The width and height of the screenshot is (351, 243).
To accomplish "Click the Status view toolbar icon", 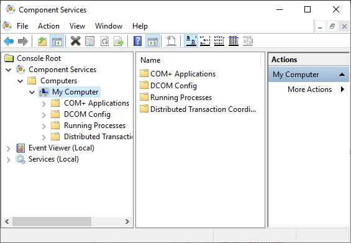I will coord(248,41).
